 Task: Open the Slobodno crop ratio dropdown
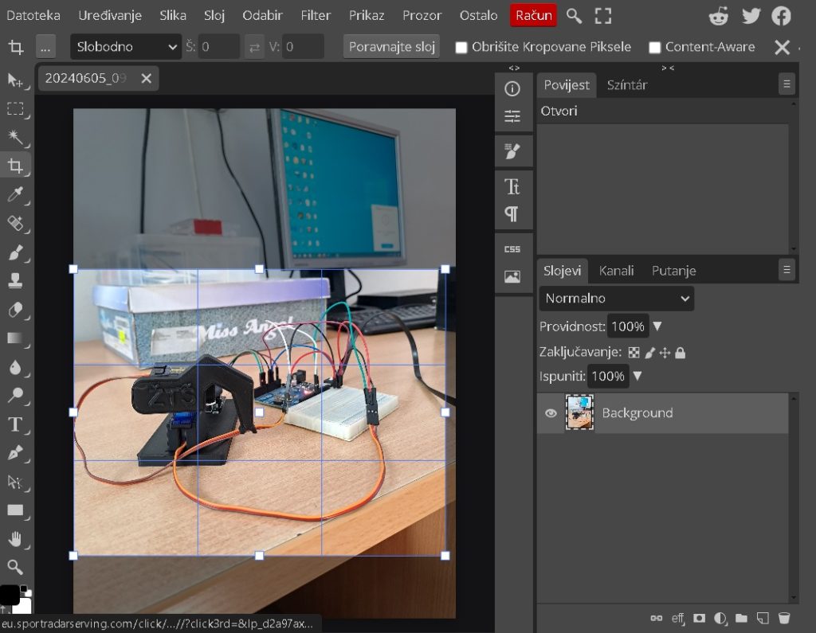(x=126, y=47)
